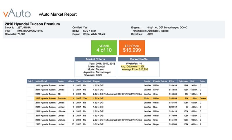232x140 pixels.
Task: Click stock number 26TU8753A
Action: (24, 28)
